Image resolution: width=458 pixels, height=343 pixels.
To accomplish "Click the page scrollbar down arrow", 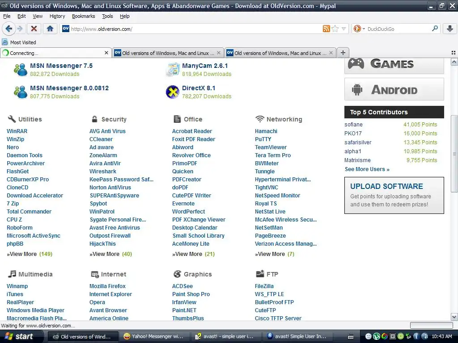I will click(454, 317).
